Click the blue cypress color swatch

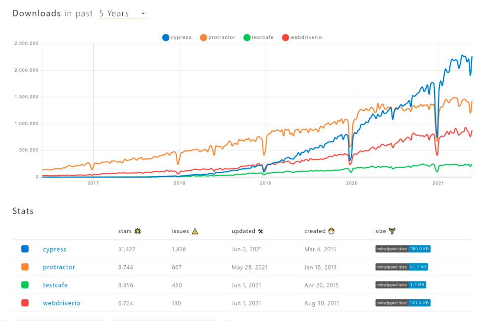coord(25,249)
